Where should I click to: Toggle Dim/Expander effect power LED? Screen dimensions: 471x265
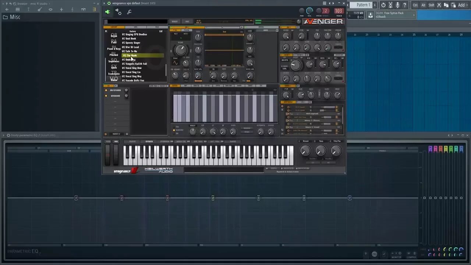click(106, 90)
